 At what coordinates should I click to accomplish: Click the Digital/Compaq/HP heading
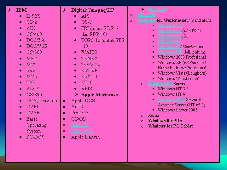tap(92, 10)
